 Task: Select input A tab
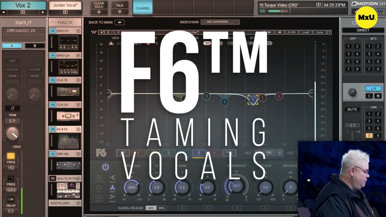click(12, 46)
